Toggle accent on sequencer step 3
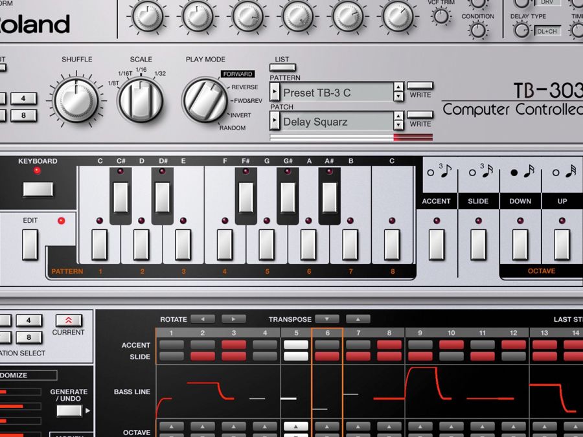583x437 pixels. (x=233, y=345)
